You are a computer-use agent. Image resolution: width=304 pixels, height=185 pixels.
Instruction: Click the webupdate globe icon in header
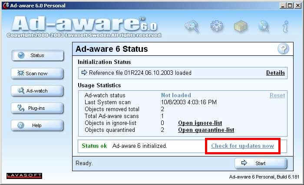(x=264, y=26)
